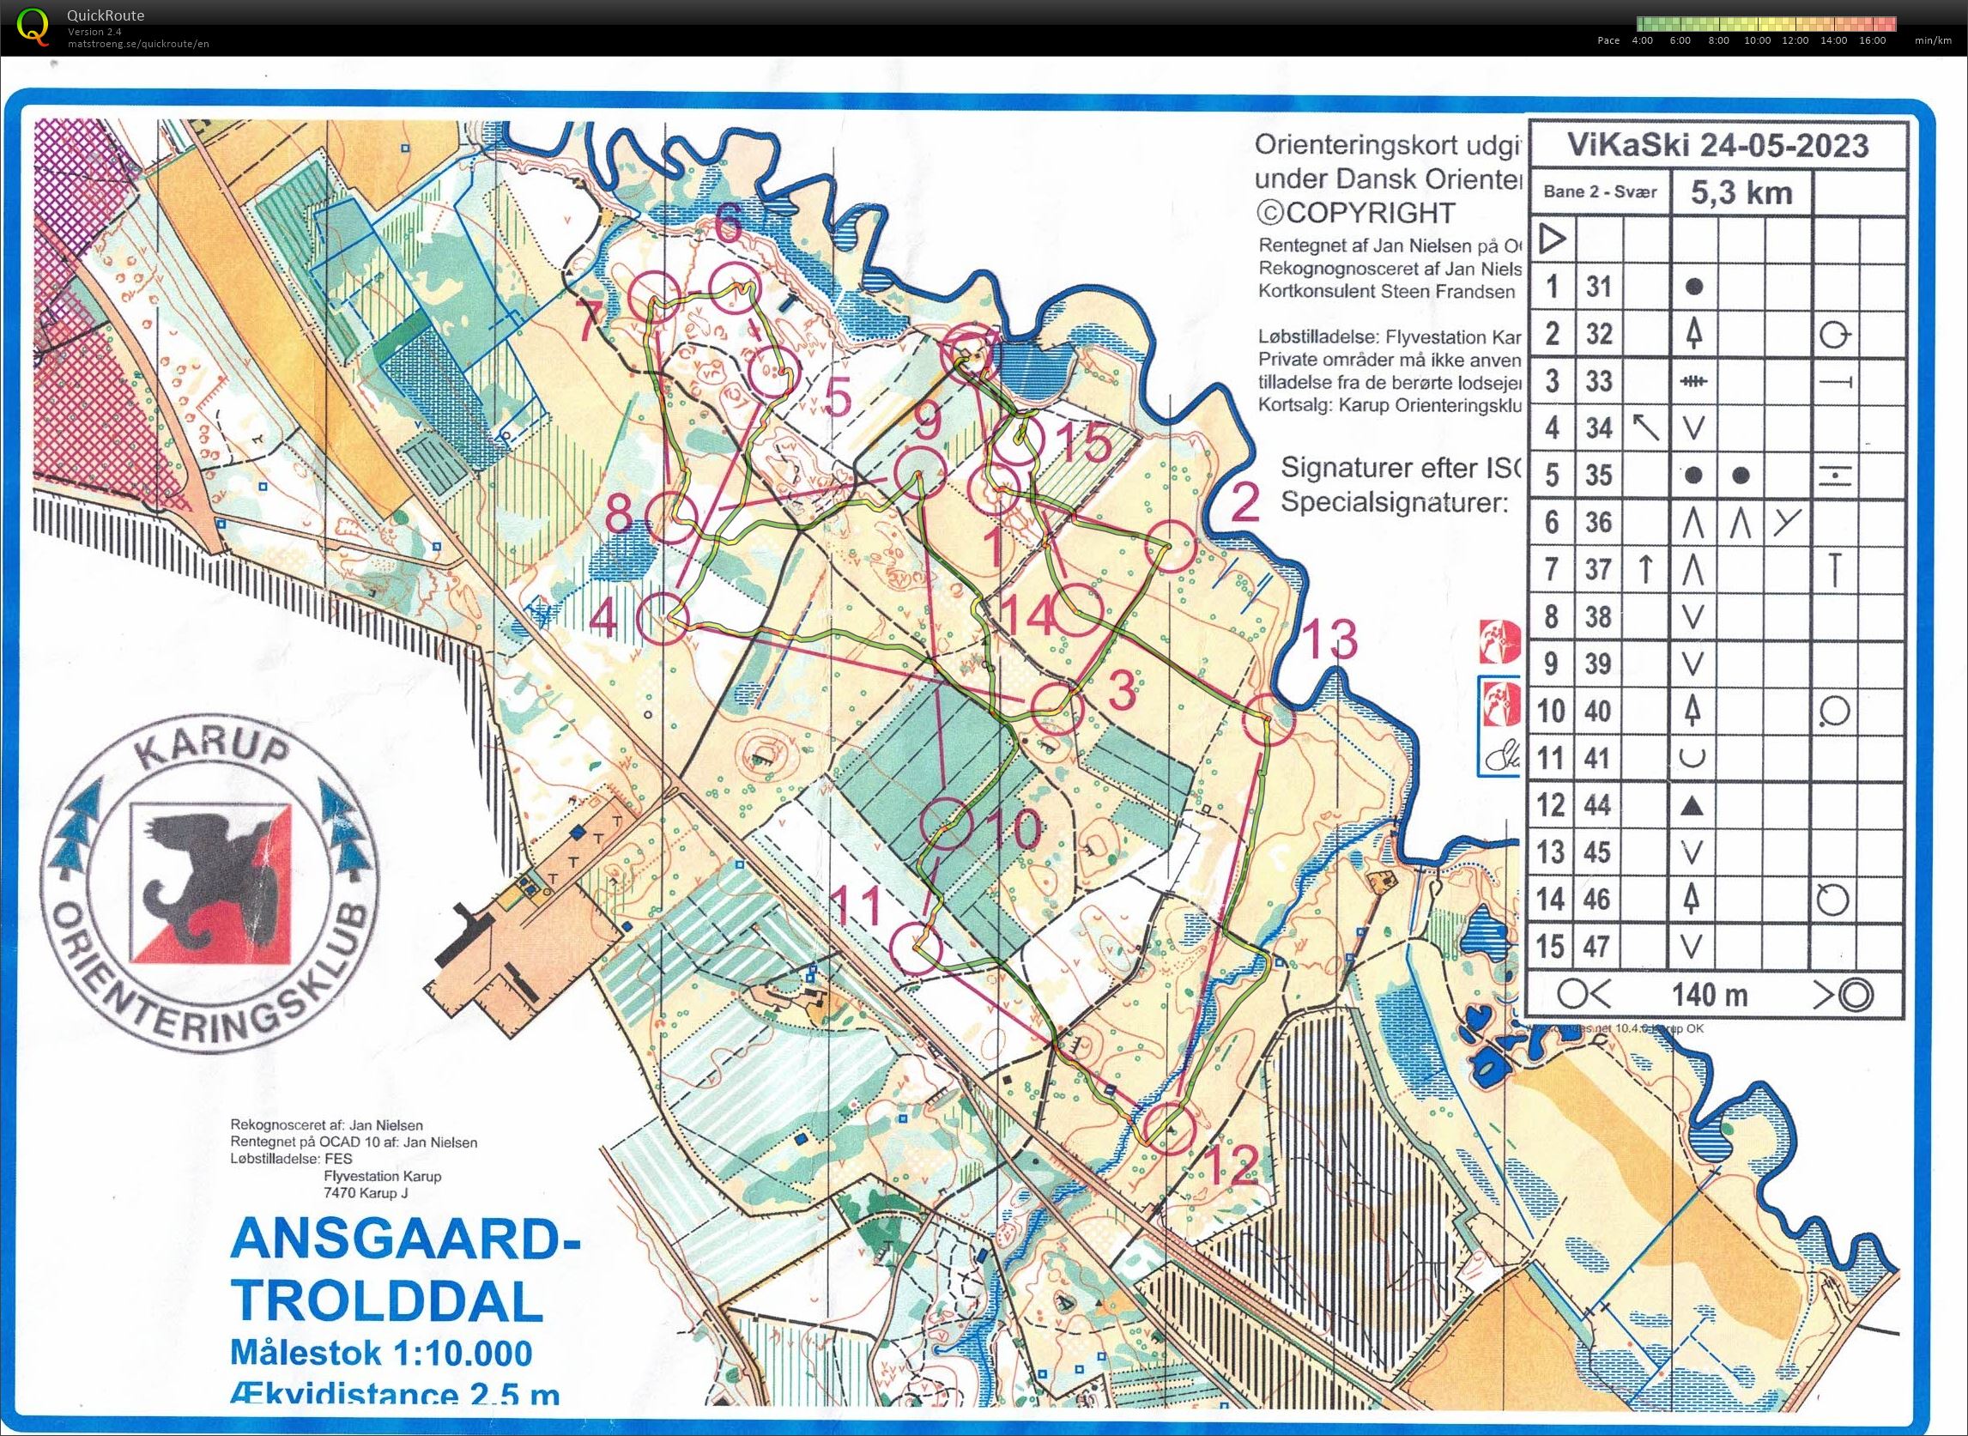Click the 140 m finish distance text

point(1709,995)
